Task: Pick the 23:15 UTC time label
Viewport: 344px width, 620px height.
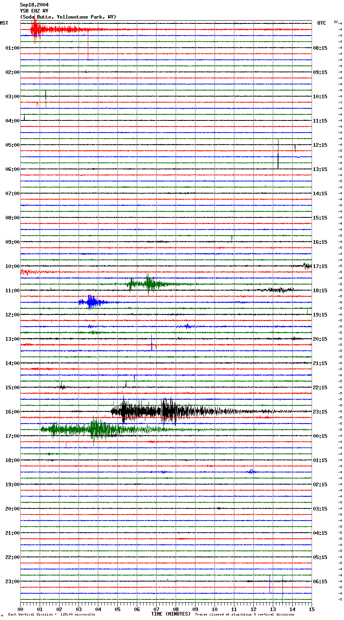Action: coord(320,412)
